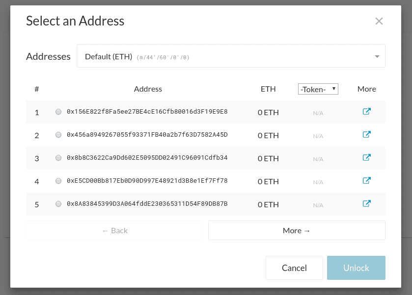Unlock the selected wallet address

[357, 268]
